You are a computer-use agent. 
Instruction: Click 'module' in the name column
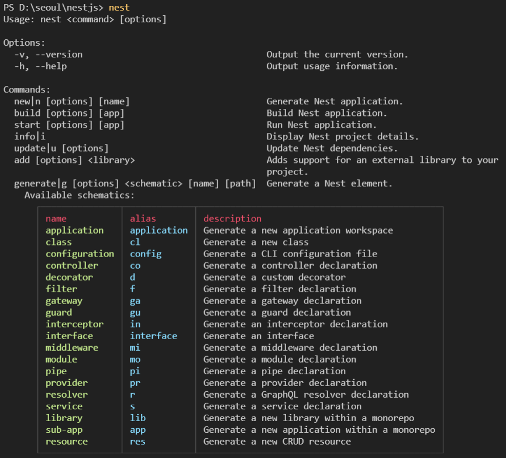61,360
